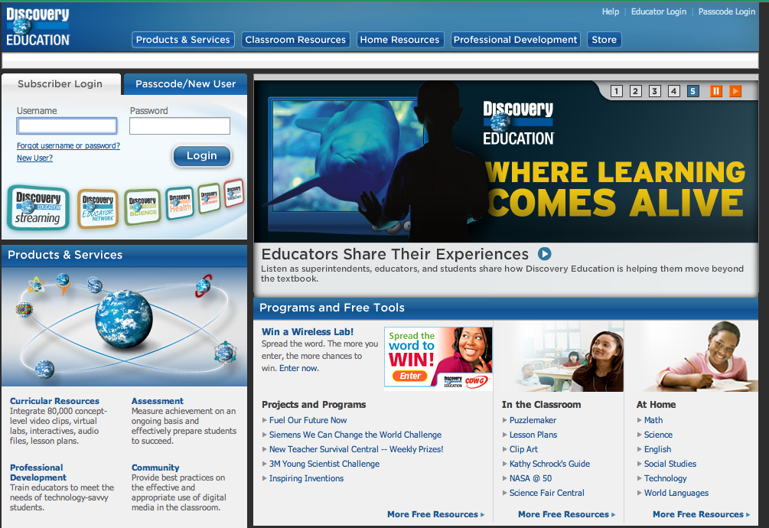The height and width of the screenshot is (528, 769).
Task: Open the Social Studies link
Action: click(x=670, y=464)
